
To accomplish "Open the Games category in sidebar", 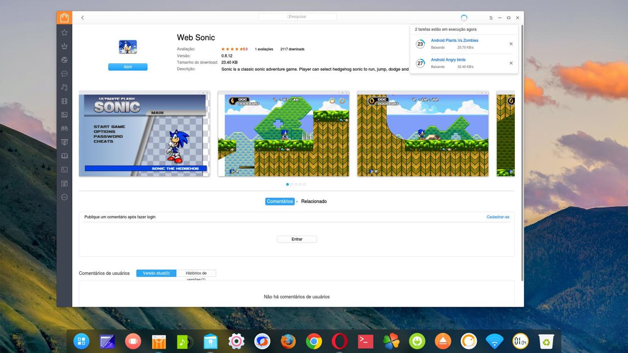I will click(64, 129).
